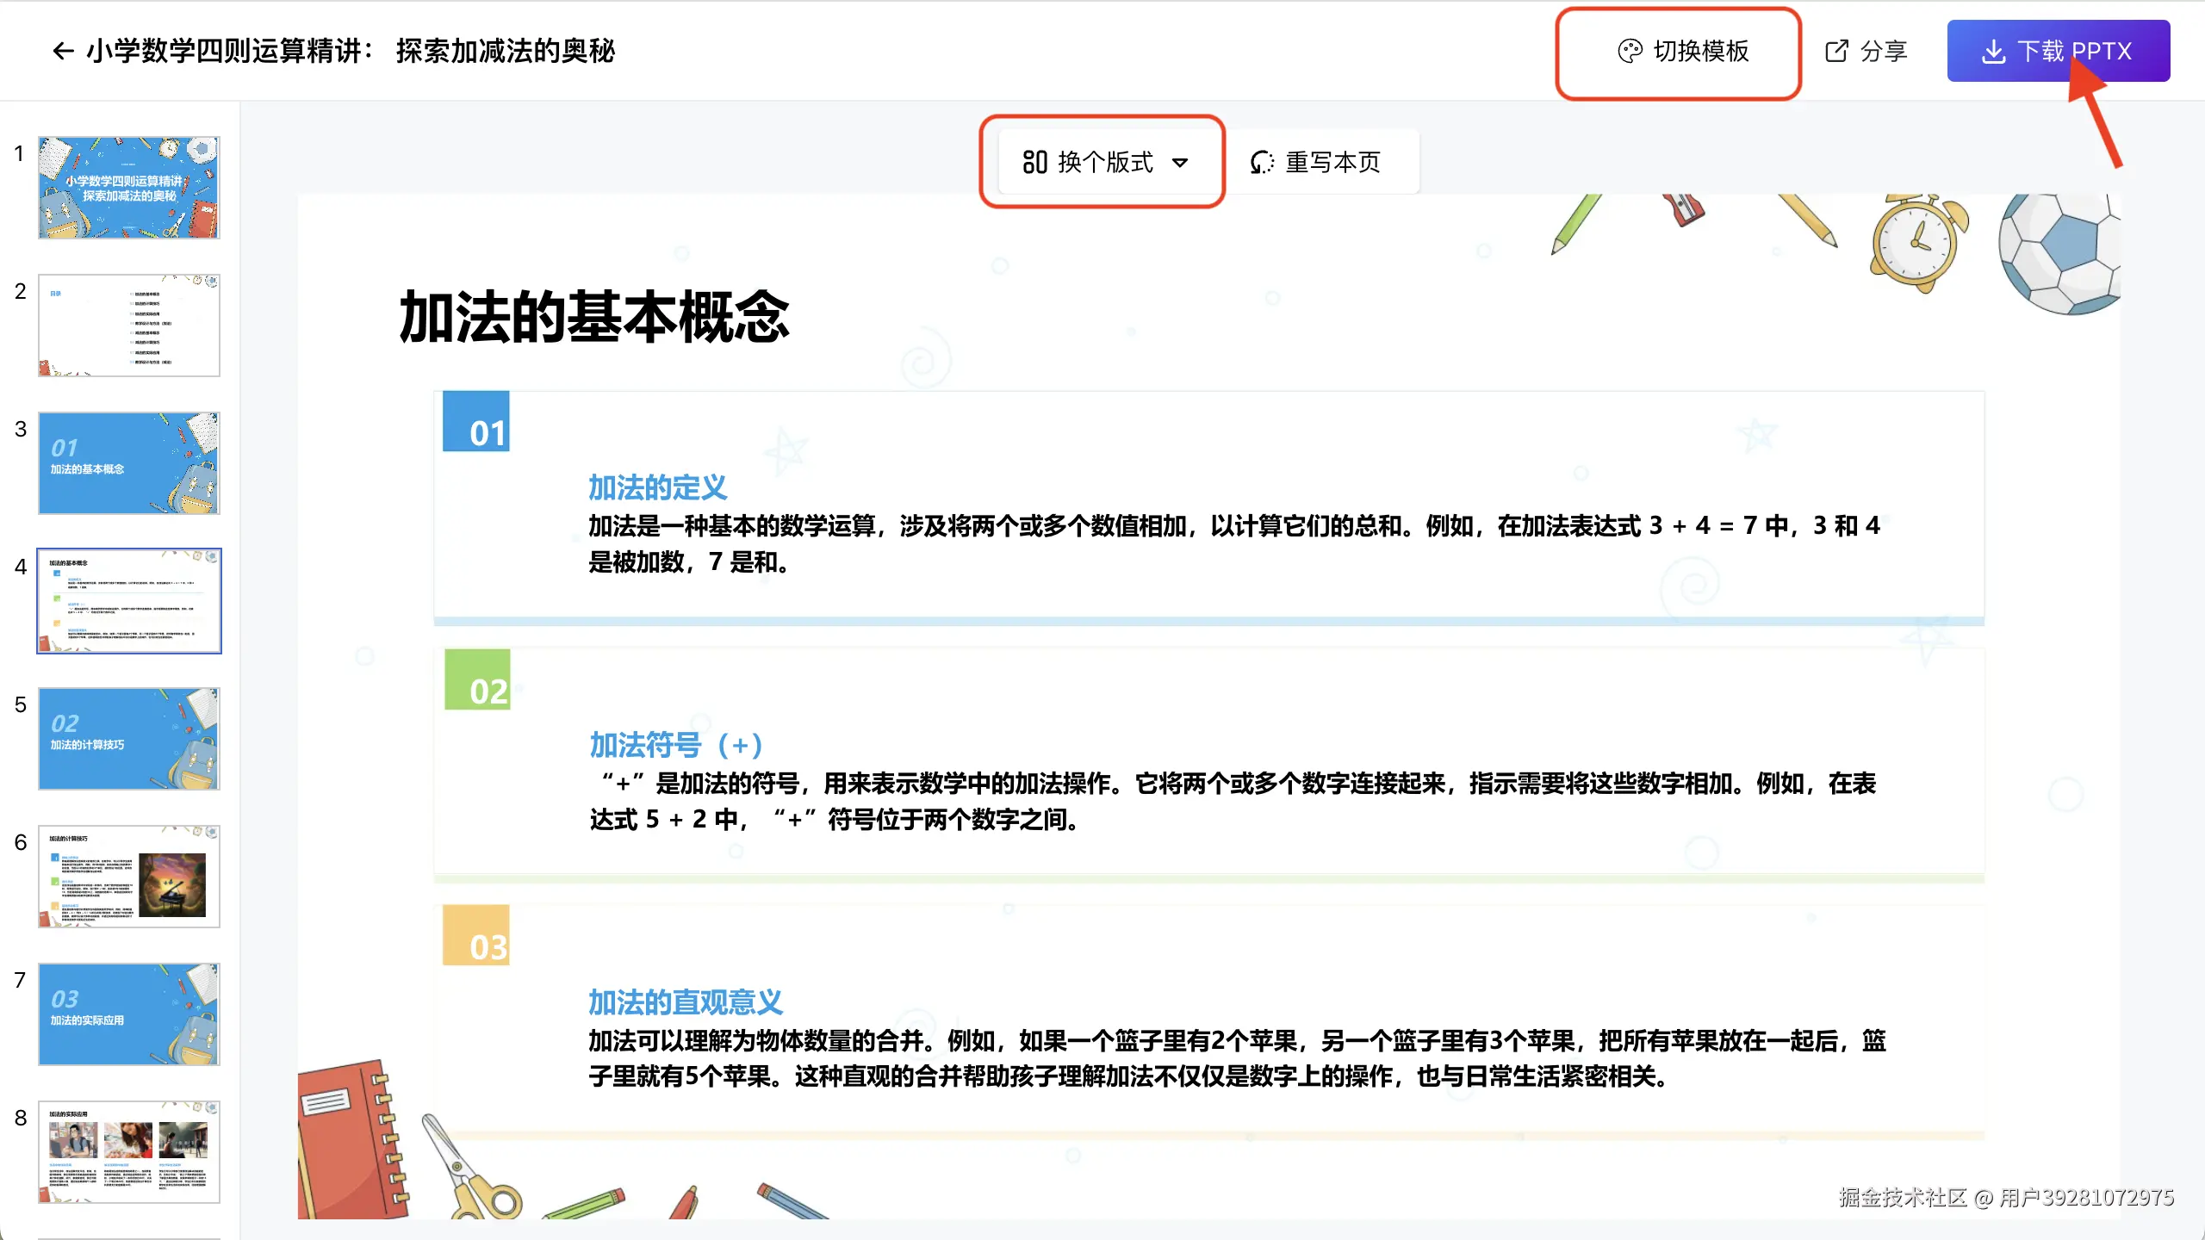Viewport: 2205px width, 1240px height.
Task: Expand the 换个版式 dropdown arrow
Action: point(1180,162)
